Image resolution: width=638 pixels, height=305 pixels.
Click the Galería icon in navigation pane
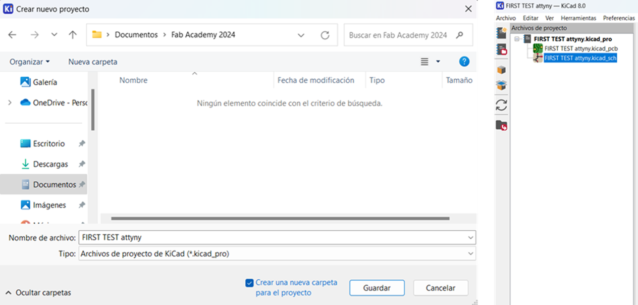25,82
